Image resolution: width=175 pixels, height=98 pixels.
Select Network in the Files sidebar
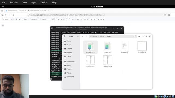pyautogui.click(x=71, y=53)
